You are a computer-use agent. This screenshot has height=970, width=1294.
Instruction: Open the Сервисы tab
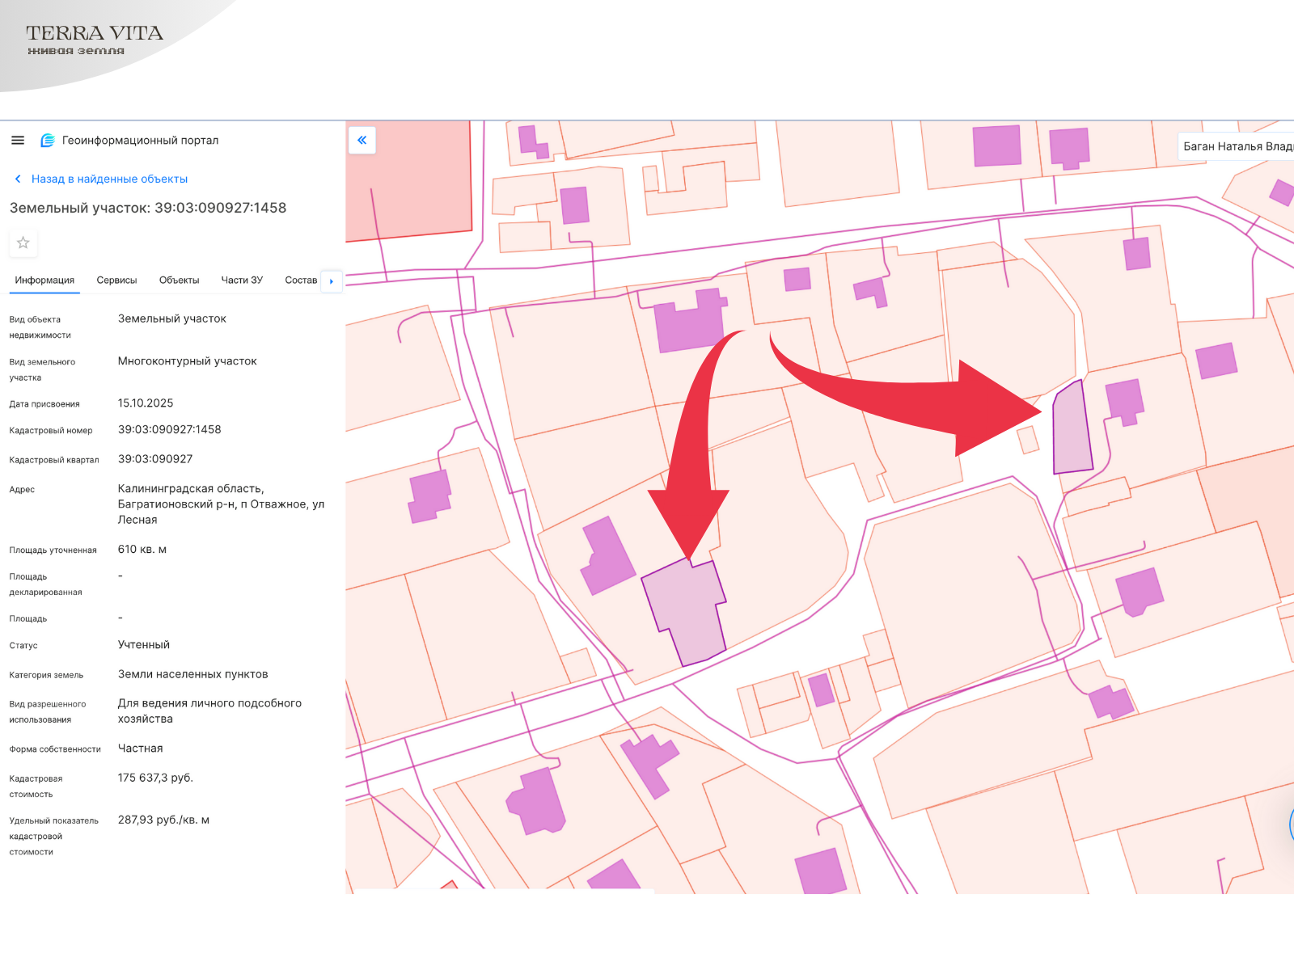click(116, 280)
